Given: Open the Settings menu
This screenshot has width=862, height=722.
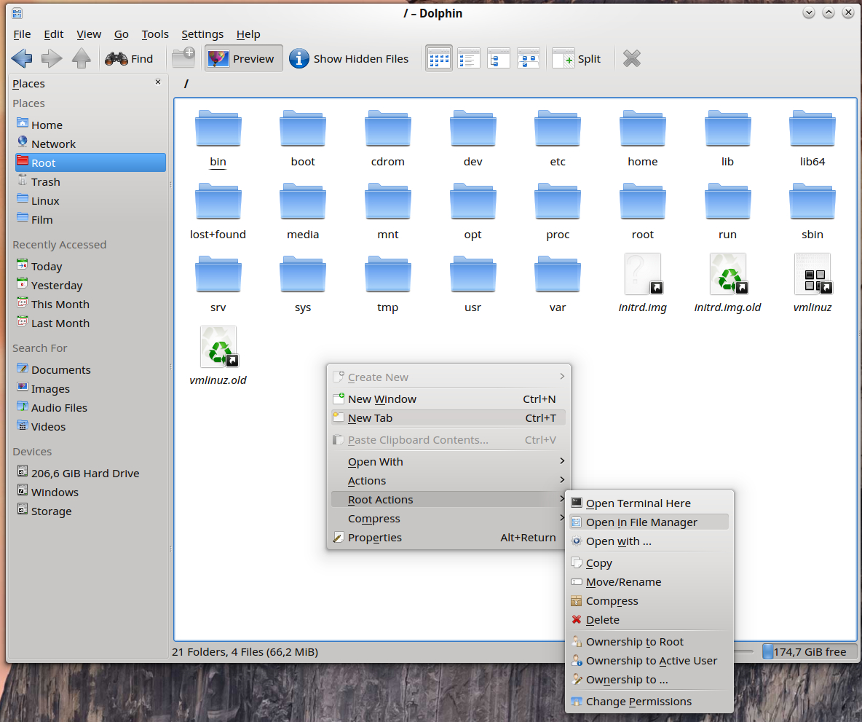Looking at the screenshot, I should 202,34.
